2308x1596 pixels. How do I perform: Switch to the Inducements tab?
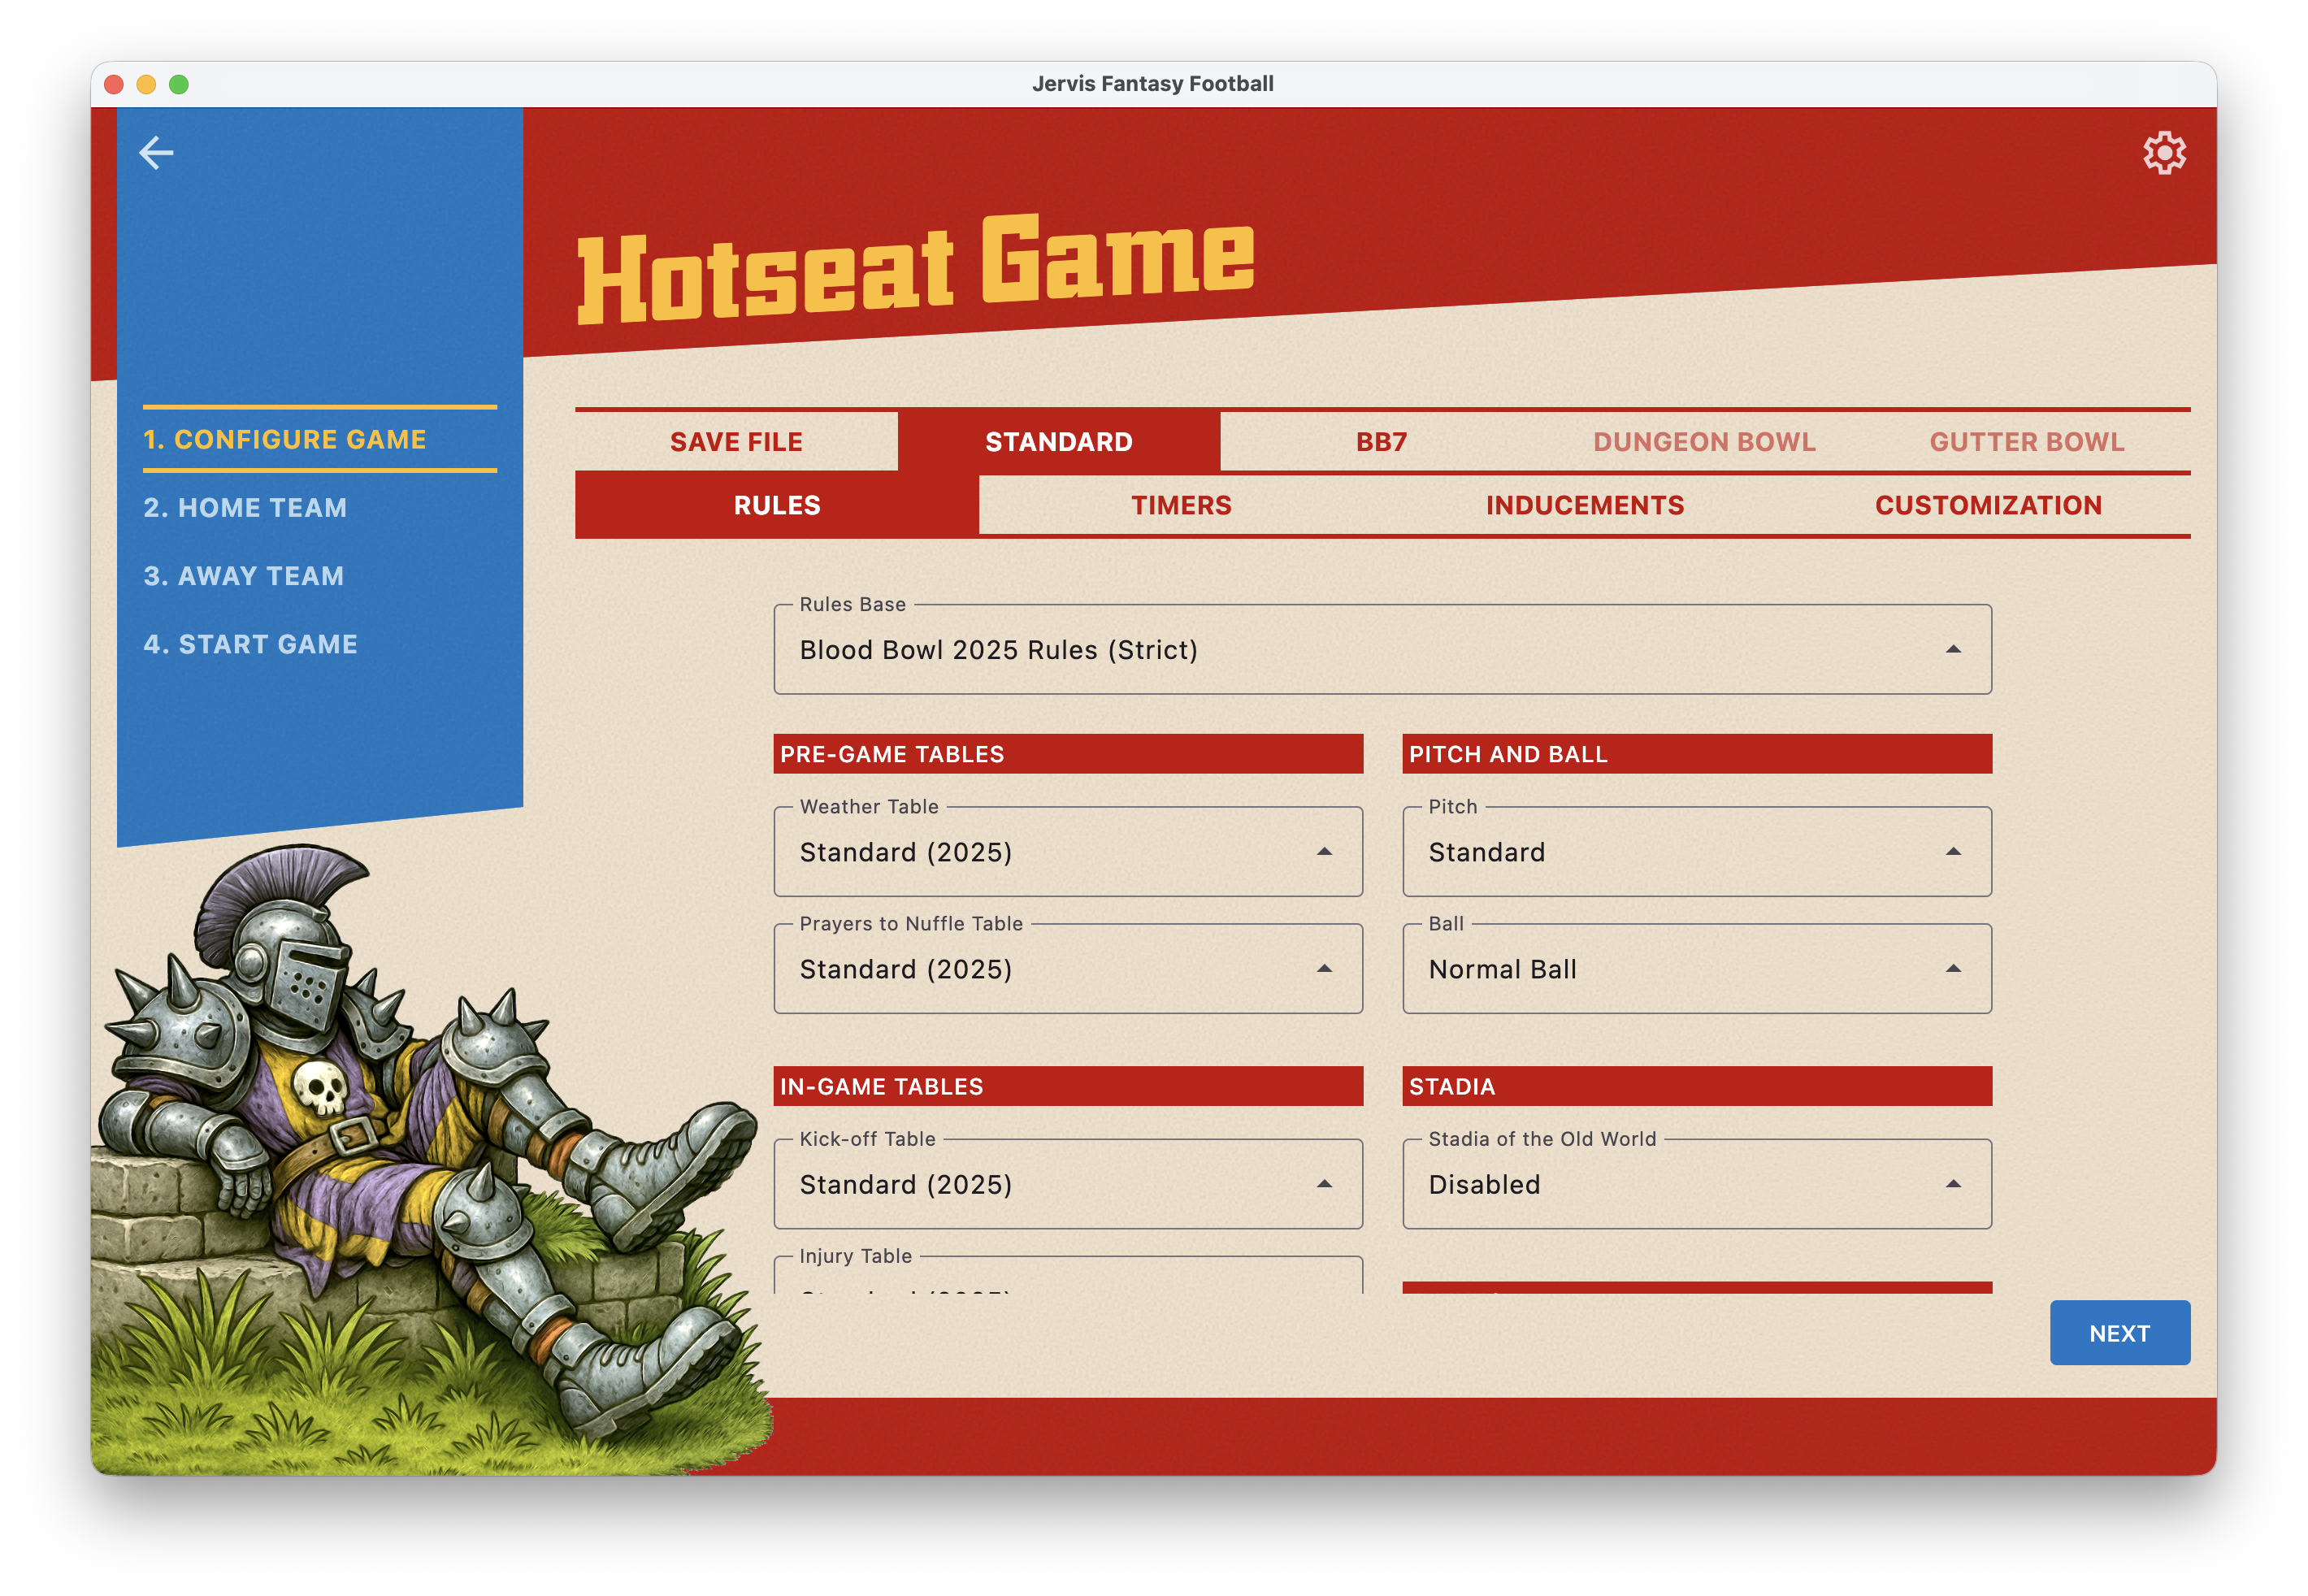[1585, 505]
